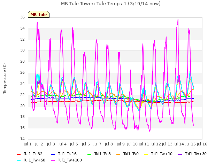Click the 26 y-axis tick label
The height and width of the screenshot is (167, 223).
pyautogui.click(x=22, y=73)
